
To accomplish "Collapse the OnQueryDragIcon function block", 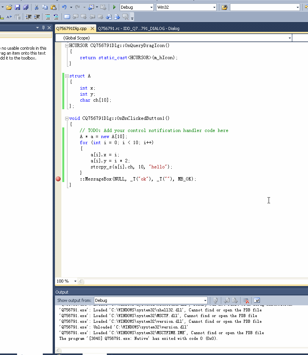I will [67, 46].
